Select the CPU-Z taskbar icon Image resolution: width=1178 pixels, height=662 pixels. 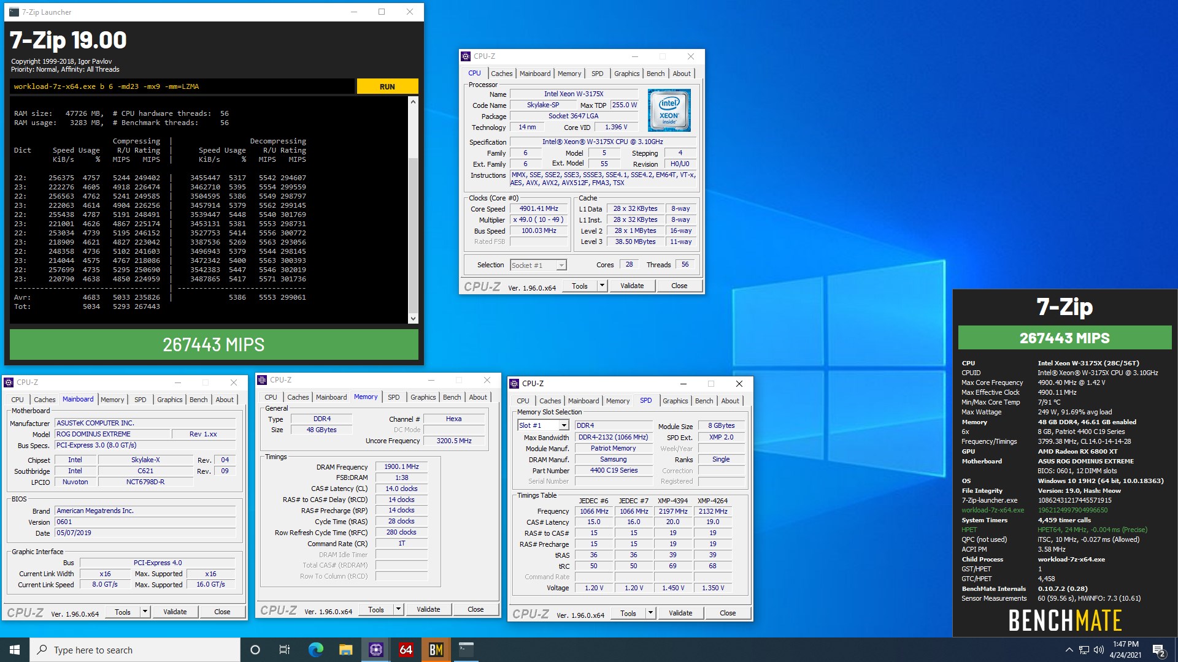point(375,650)
